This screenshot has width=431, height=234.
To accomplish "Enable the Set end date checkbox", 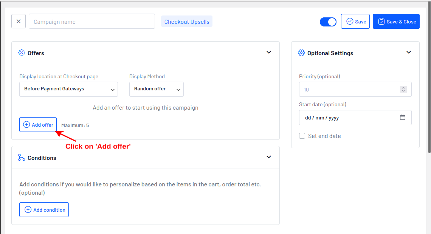I will (302, 136).
